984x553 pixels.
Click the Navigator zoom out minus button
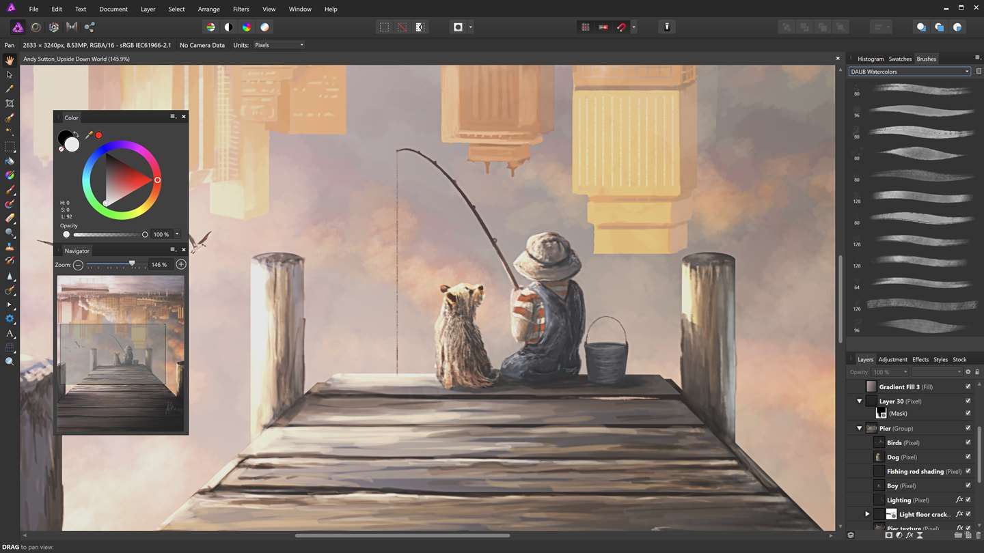78,264
